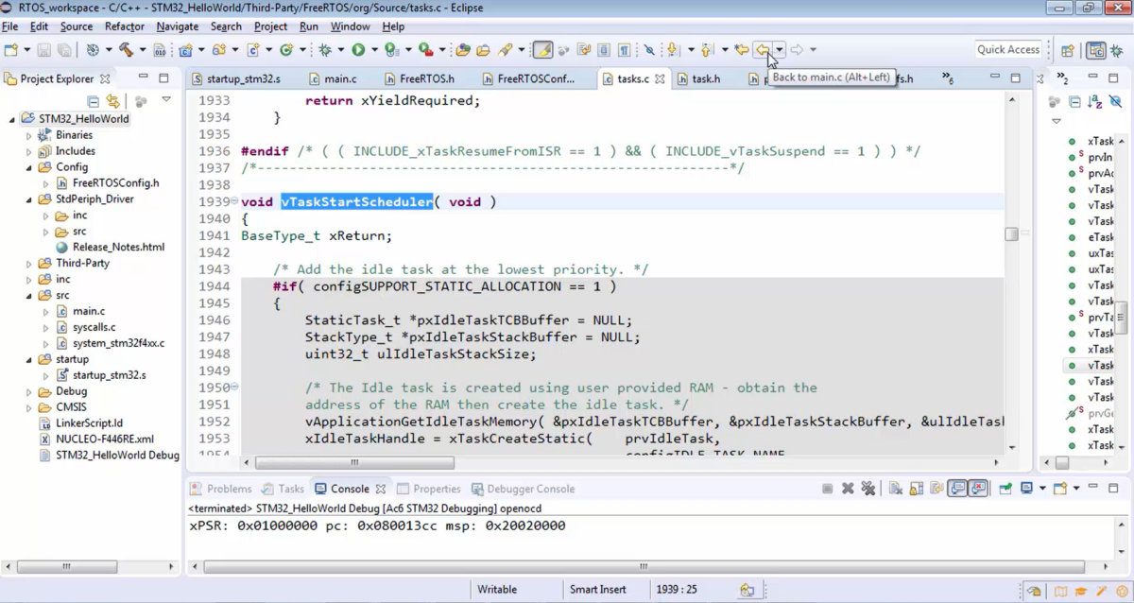Click Remove Launch X icon in Console

848,489
